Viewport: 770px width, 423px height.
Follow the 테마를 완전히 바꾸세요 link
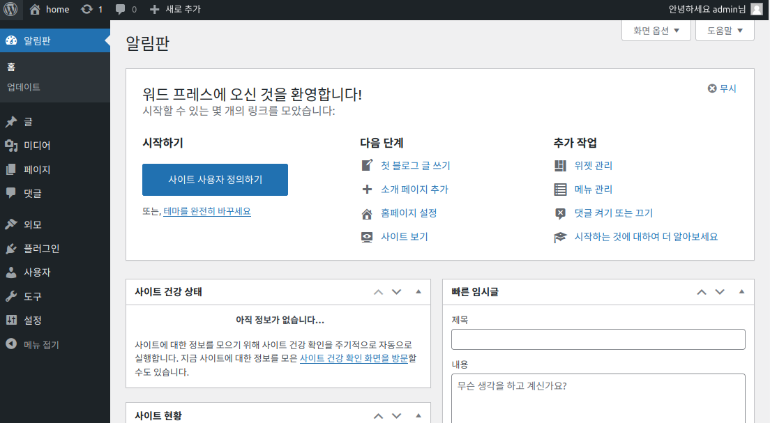click(x=207, y=212)
